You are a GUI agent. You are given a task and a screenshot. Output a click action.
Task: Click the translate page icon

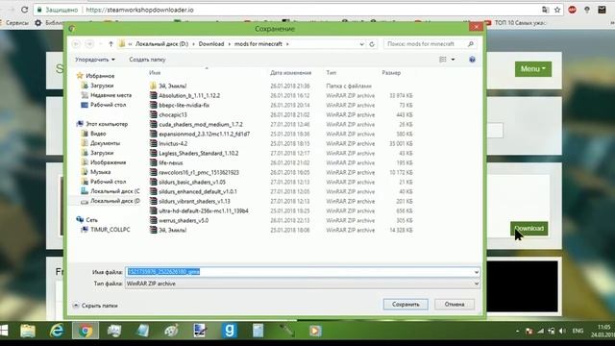(x=545, y=10)
